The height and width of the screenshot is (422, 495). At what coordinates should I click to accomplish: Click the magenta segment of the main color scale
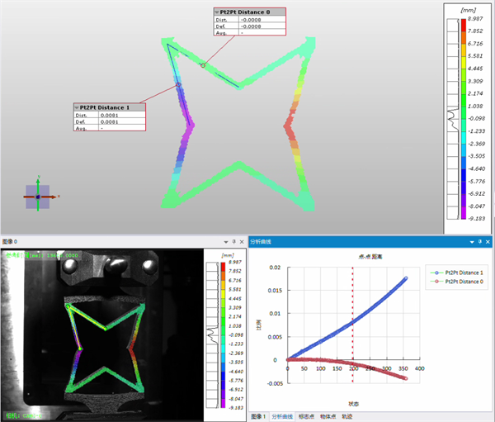coord(464,213)
